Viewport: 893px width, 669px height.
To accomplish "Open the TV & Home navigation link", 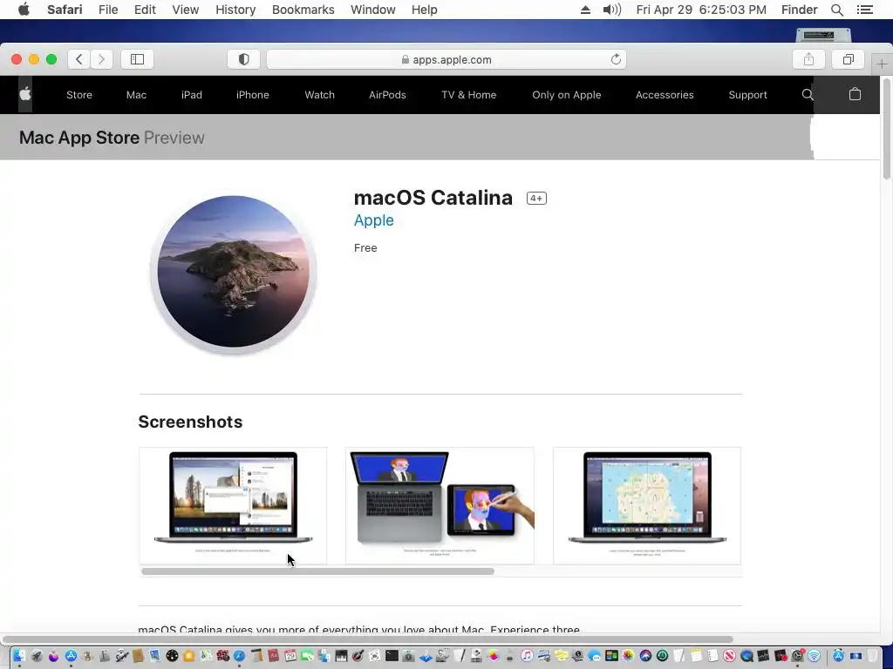I will [468, 95].
